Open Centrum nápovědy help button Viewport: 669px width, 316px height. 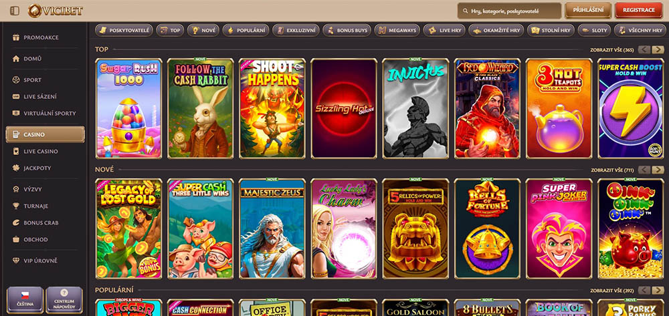(64, 300)
